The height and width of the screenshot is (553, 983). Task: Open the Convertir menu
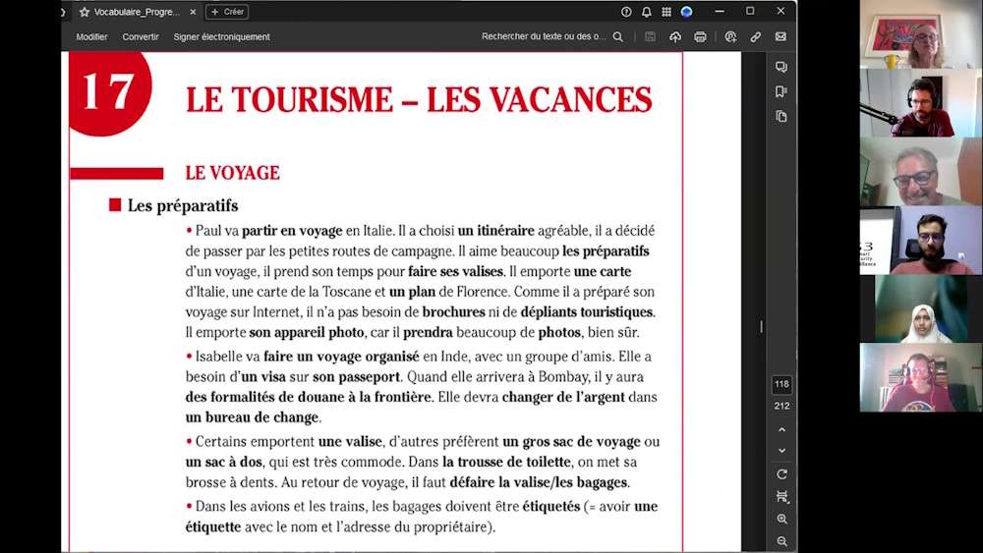[x=141, y=37]
